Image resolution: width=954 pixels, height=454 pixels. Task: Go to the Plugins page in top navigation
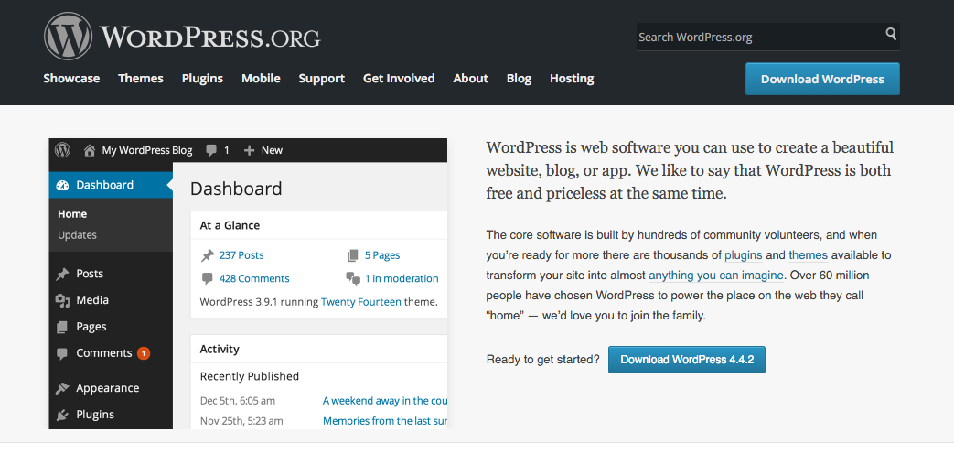pos(202,79)
